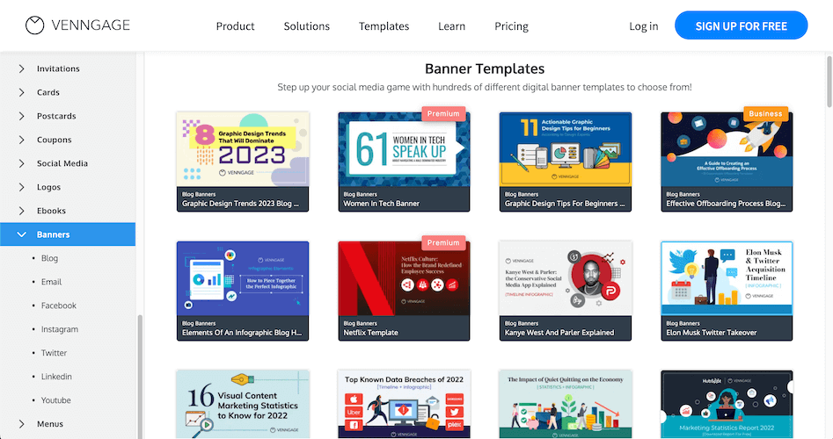The height and width of the screenshot is (439, 833).
Task: Open the Learn menu
Action: pos(451,26)
